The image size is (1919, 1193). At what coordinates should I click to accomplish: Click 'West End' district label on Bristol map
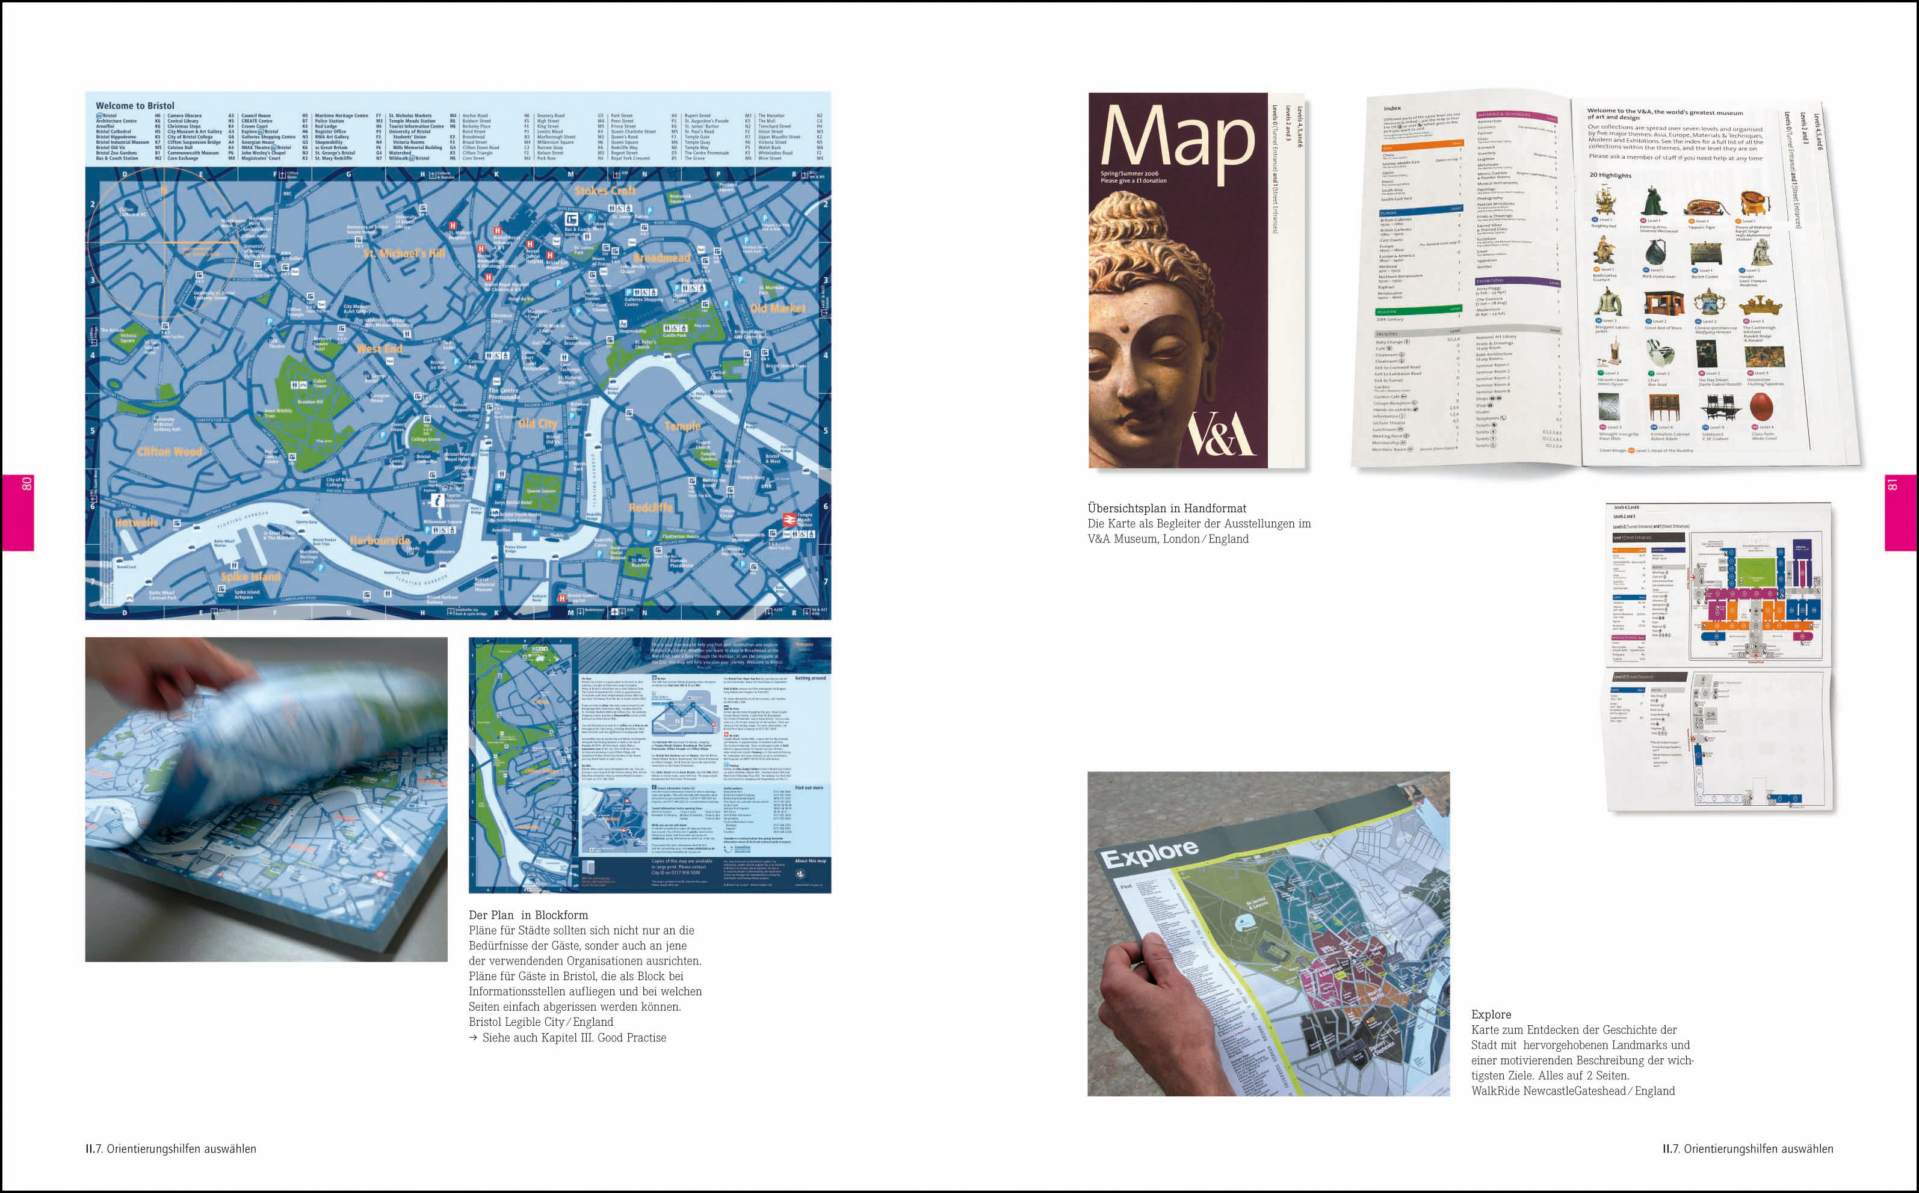380,349
